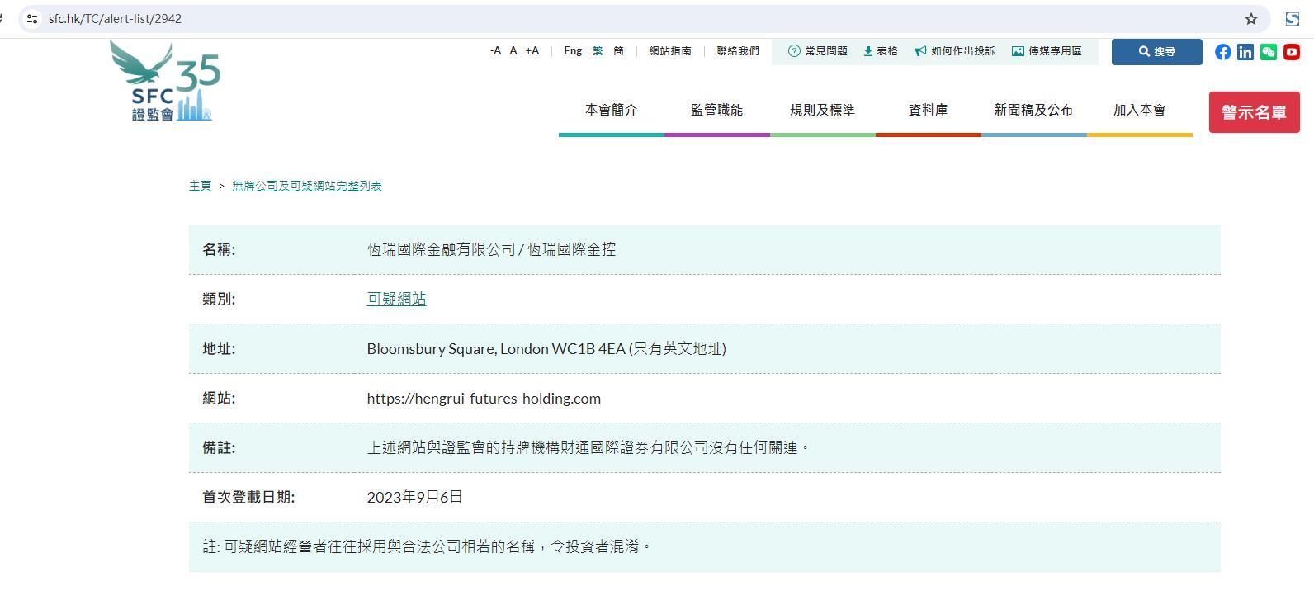Image resolution: width=1314 pixels, height=605 pixels.
Task: Open the SFC WeChat icon
Action: [x=1269, y=52]
